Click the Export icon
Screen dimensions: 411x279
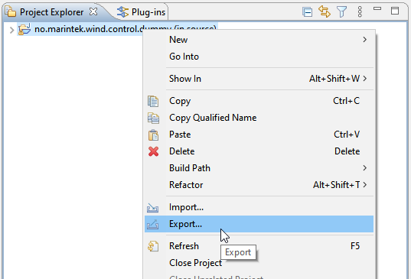[x=152, y=224]
